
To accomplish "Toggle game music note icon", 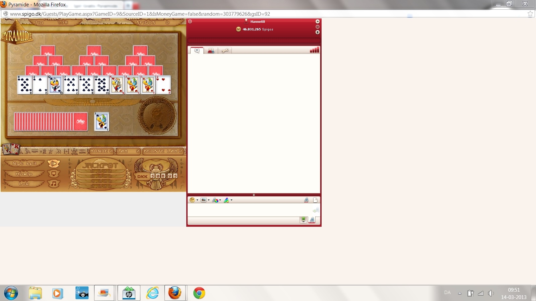I will pyautogui.click(x=54, y=184).
